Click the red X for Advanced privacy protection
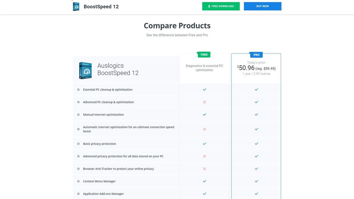Image resolution: width=354 pixels, height=199 pixels. pos(204,156)
